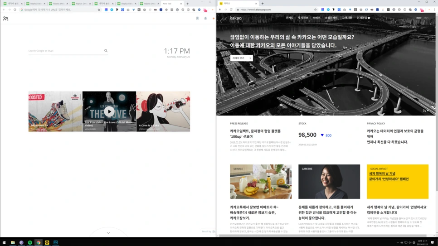The width and height of the screenshot is (438, 246).
Task: Open the notification center in the system tray
Action: [433, 242]
